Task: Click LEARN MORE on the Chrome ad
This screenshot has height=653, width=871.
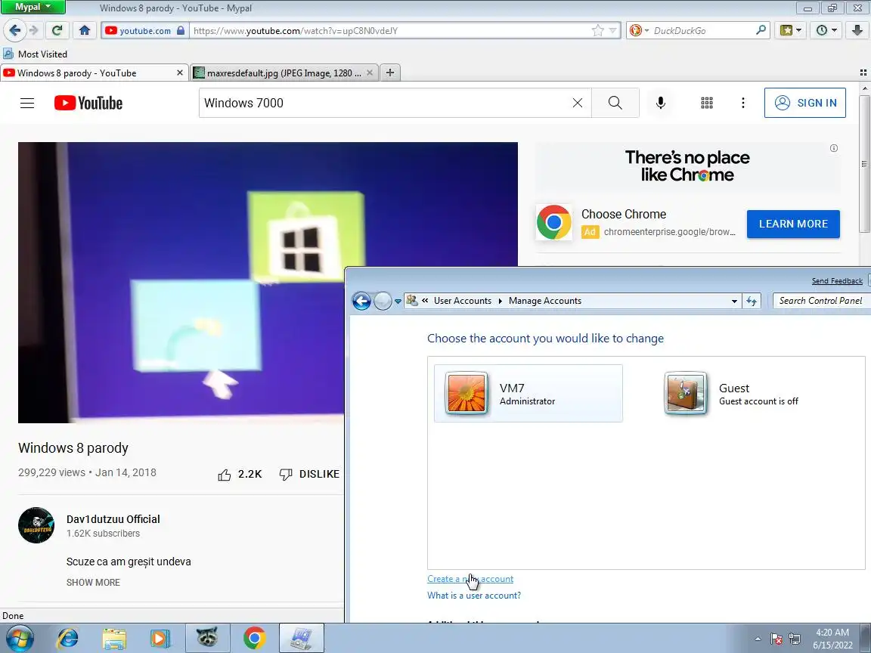Action: [x=793, y=224]
